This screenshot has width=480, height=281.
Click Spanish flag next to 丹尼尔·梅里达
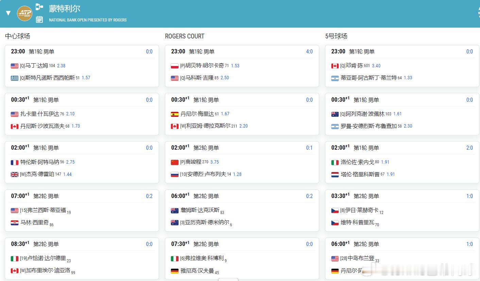tap(175, 114)
